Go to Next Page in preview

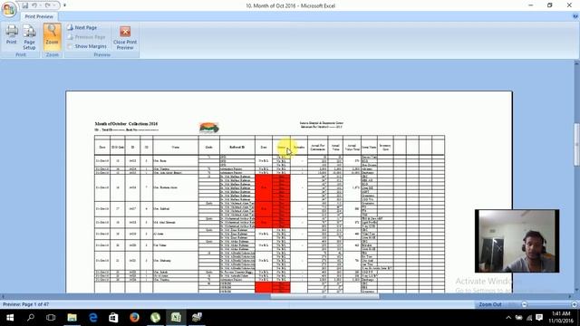[82, 28]
